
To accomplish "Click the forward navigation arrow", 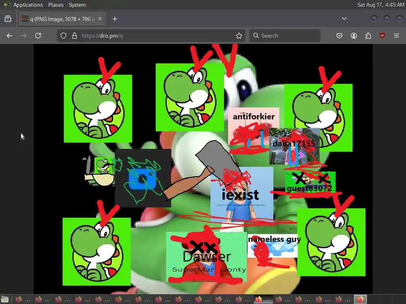I will (24, 36).
